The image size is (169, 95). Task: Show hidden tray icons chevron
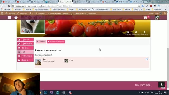tap(139, 93)
